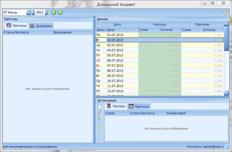The height and width of the screenshot is (152, 232).
Task: Increase the year with right stepper arrow
Action: pyautogui.click(x=46, y=12)
